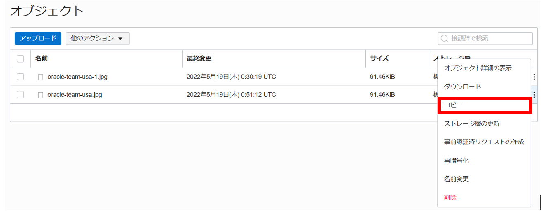The image size is (541, 212).
Task: Click the magnifier icon in the prefix search
Action: [445, 39]
